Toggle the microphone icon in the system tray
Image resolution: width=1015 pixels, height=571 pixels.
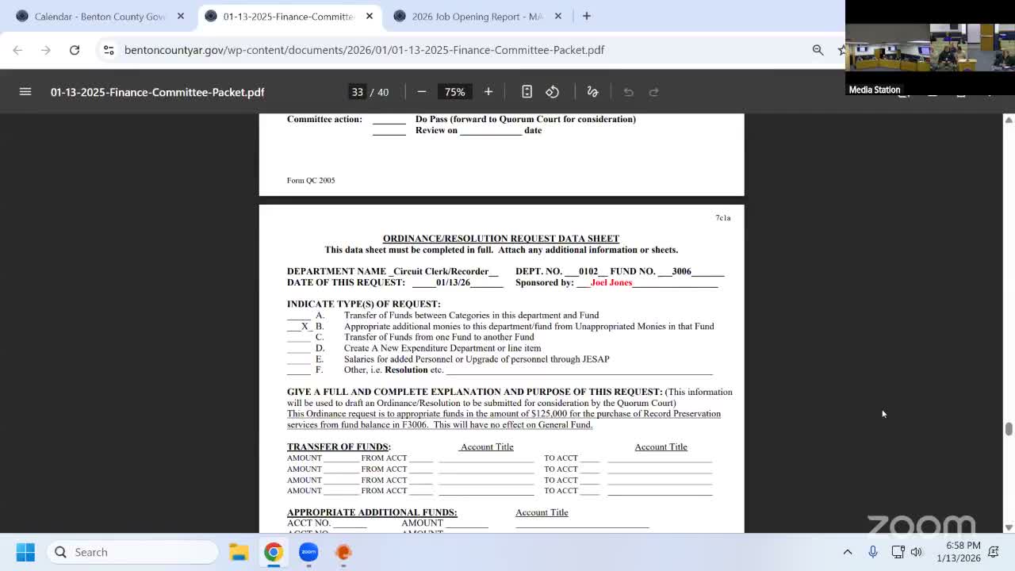[x=872, y=552]
